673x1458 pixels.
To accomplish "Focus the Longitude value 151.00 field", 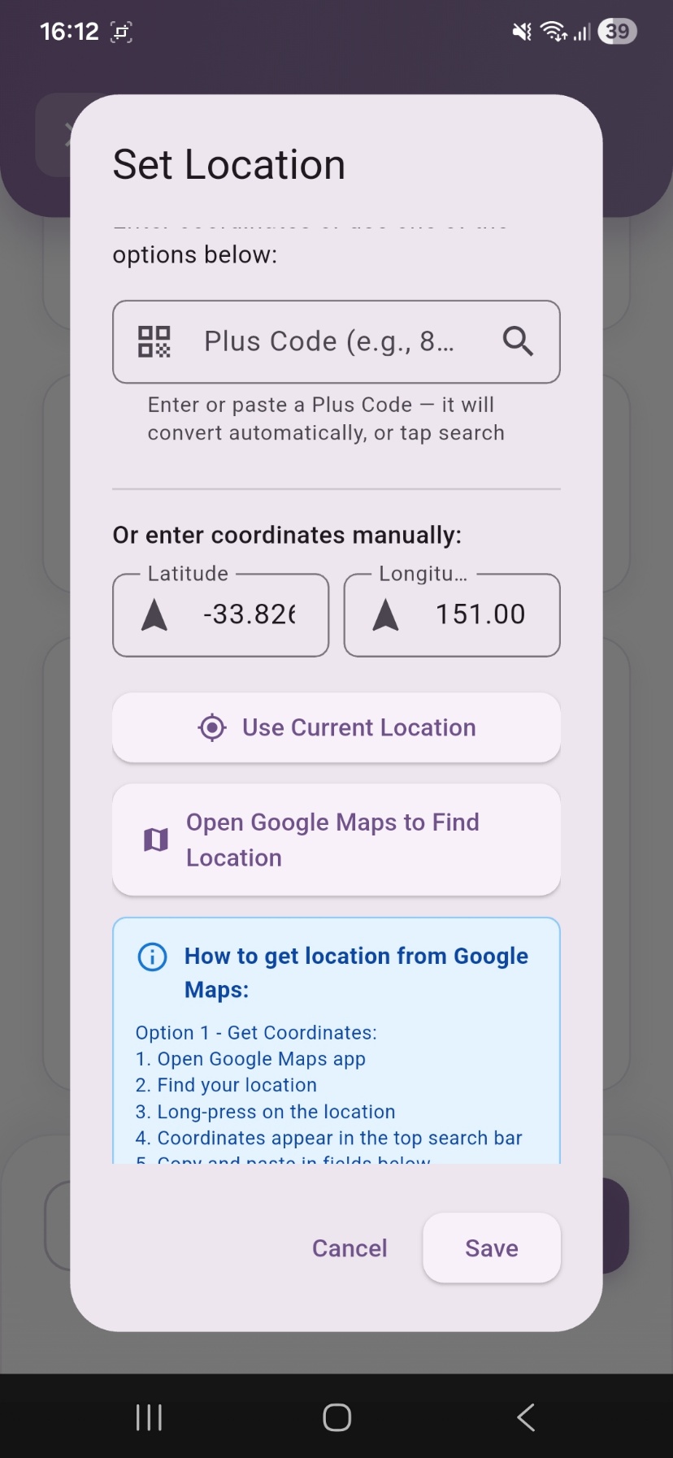I will coord(452,615).
